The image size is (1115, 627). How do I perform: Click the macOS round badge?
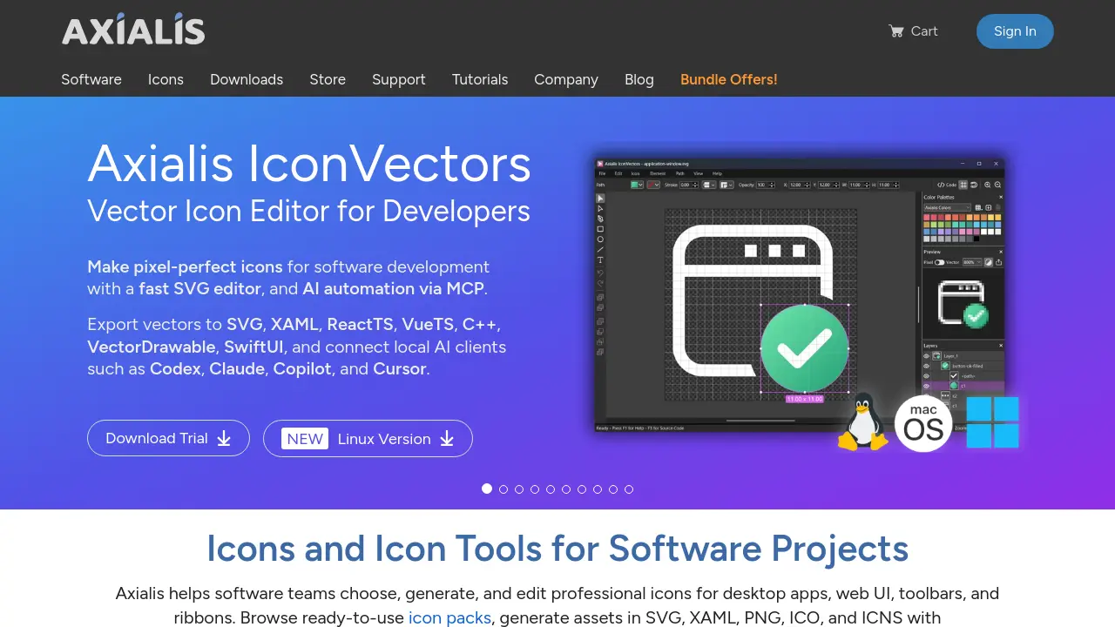[923, 423]
